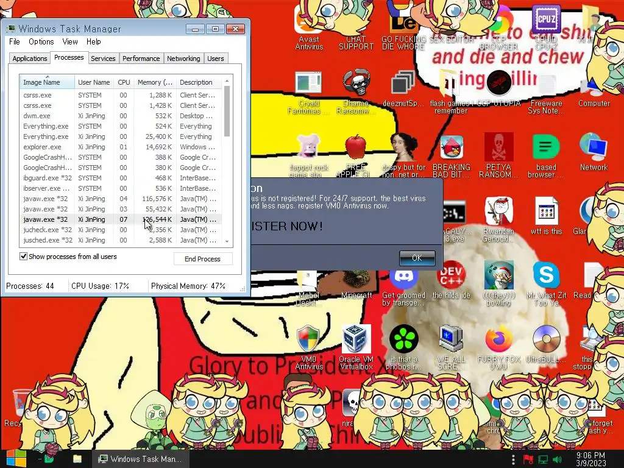Click the End Process button
This screenshot has width=624, height=468.
pos(202,258)
